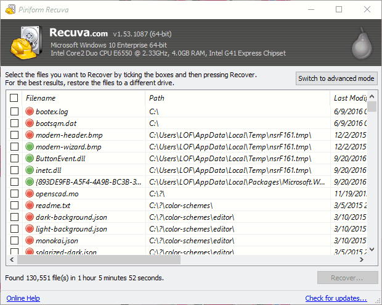Select the bootsqm.dat filename
This screenshot has height=305, width=382.
(x=56, y=123)
